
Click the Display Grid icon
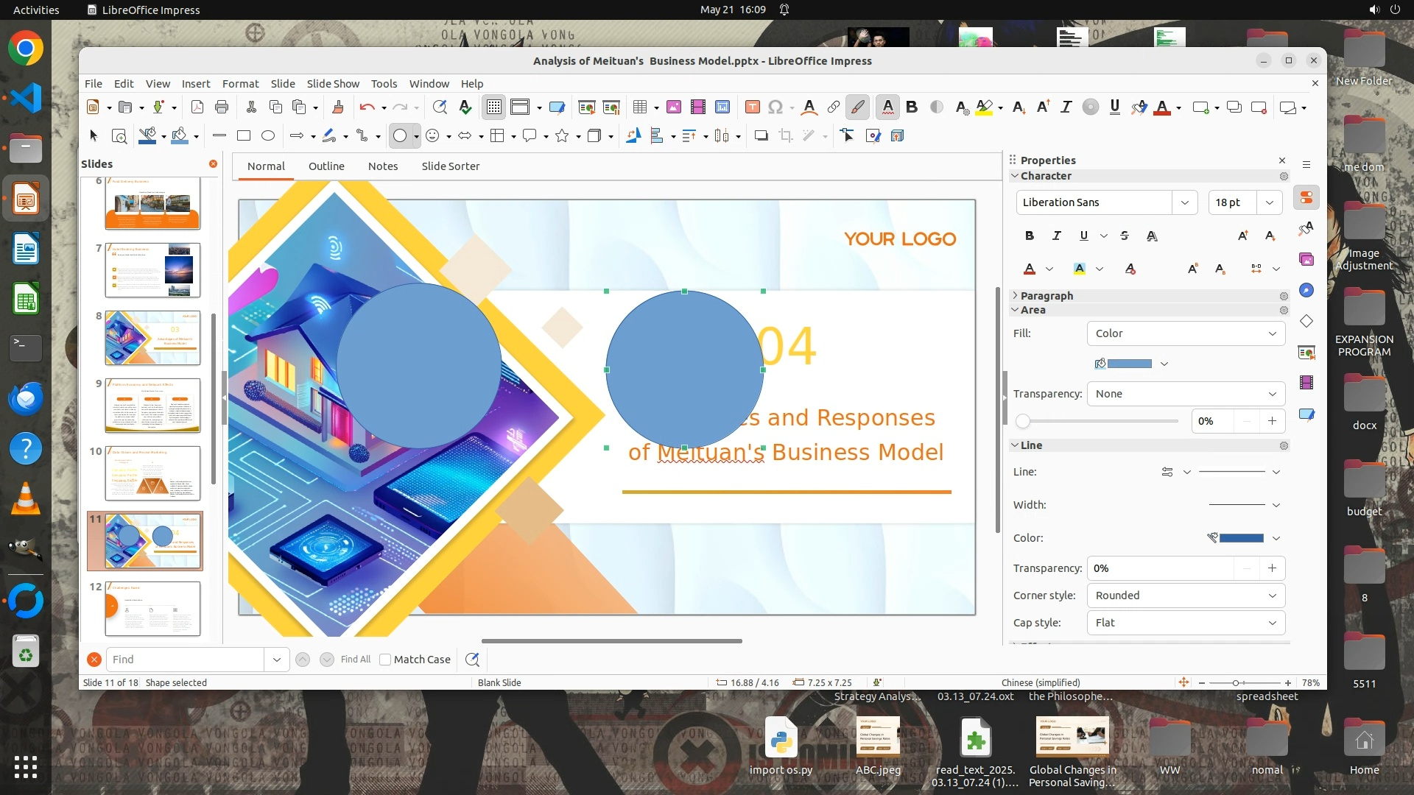click(x=493, y=107)
